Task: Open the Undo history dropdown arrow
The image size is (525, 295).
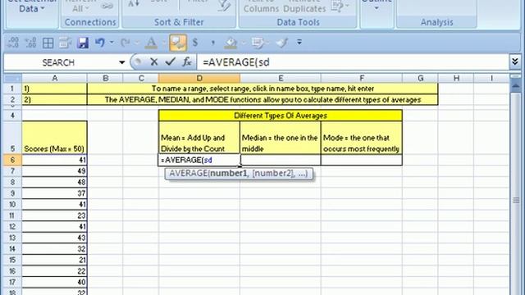Action: (112, 43)
